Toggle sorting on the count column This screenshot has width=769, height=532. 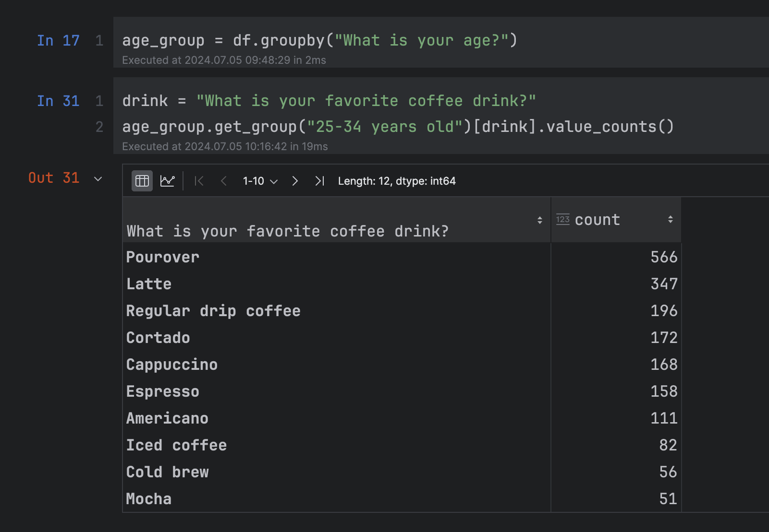[671, 219]
